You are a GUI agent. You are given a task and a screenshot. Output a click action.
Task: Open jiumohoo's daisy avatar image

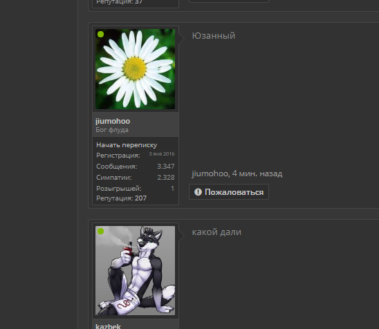tap(135, 69)
